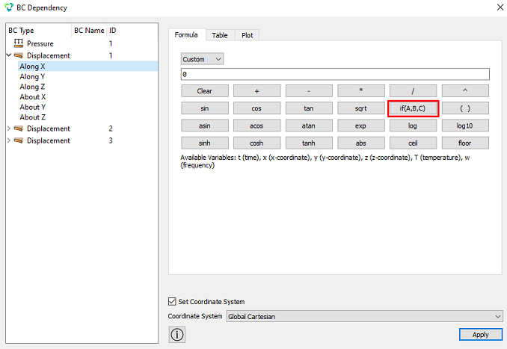Collapse the Displacement 1 tree node
This screenshot has height=349, width=507.
pos(9,55)
